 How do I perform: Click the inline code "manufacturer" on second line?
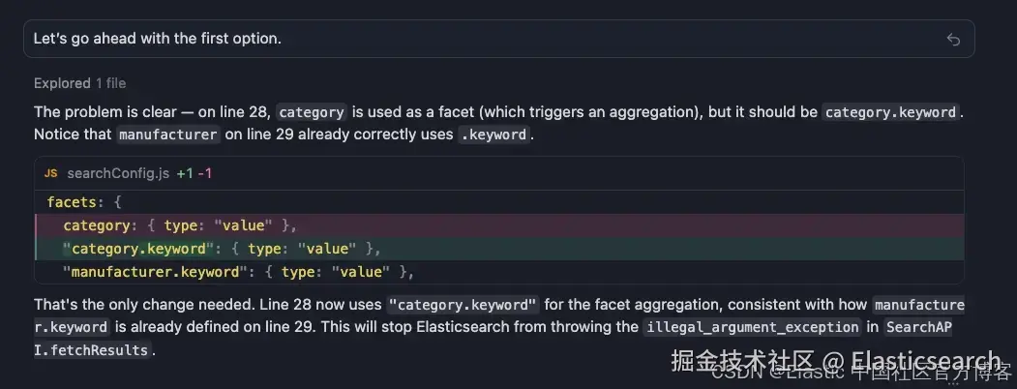click(x=168, y=135)
